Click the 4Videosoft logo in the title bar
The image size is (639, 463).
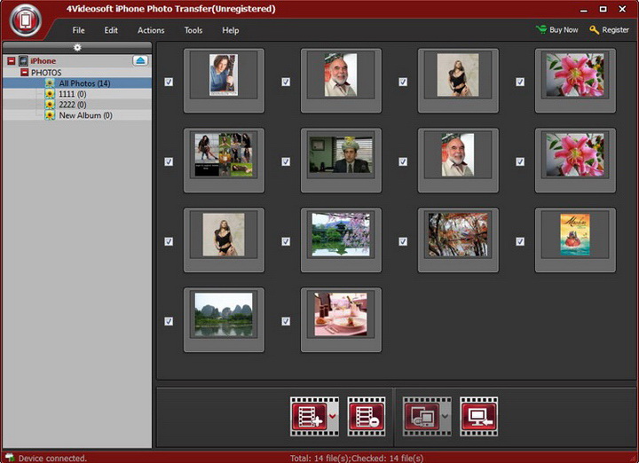click(x=28, y=20)
